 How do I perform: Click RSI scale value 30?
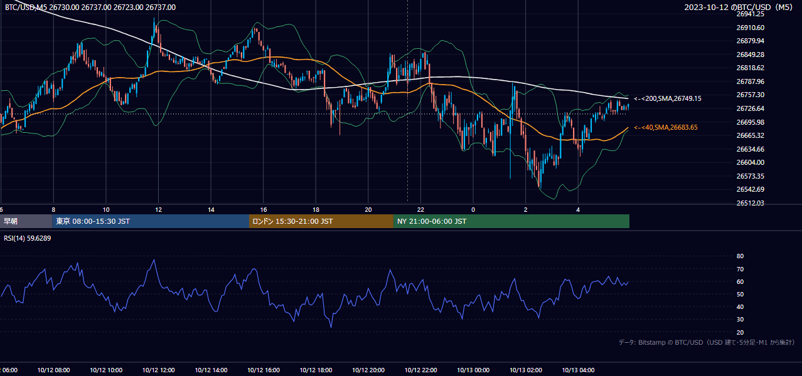click(x=740, y=320)
